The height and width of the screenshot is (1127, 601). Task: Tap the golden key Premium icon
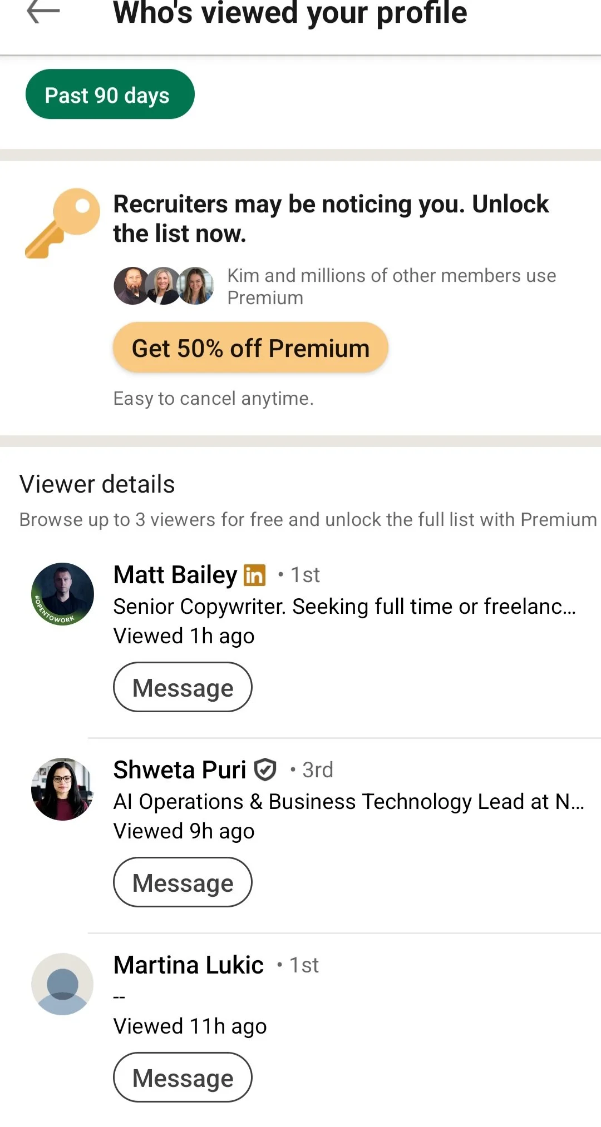[62, 223]
